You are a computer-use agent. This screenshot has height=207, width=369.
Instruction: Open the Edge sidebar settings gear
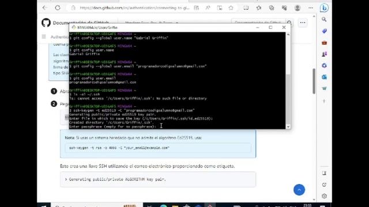tap(324, 196)
